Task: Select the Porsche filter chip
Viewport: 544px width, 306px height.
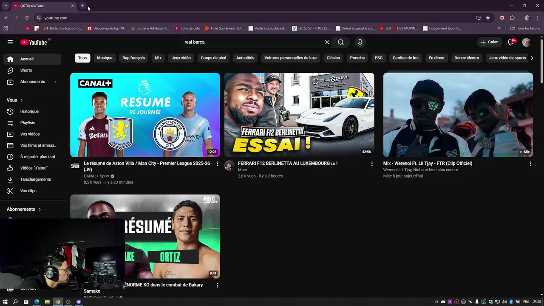Action: (x=357, y=58)
